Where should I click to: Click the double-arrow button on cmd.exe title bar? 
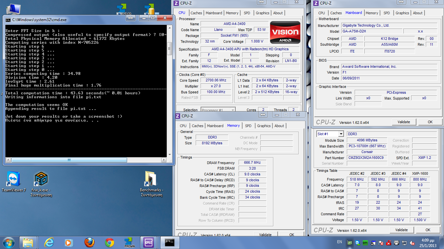[x=131, y=18]
